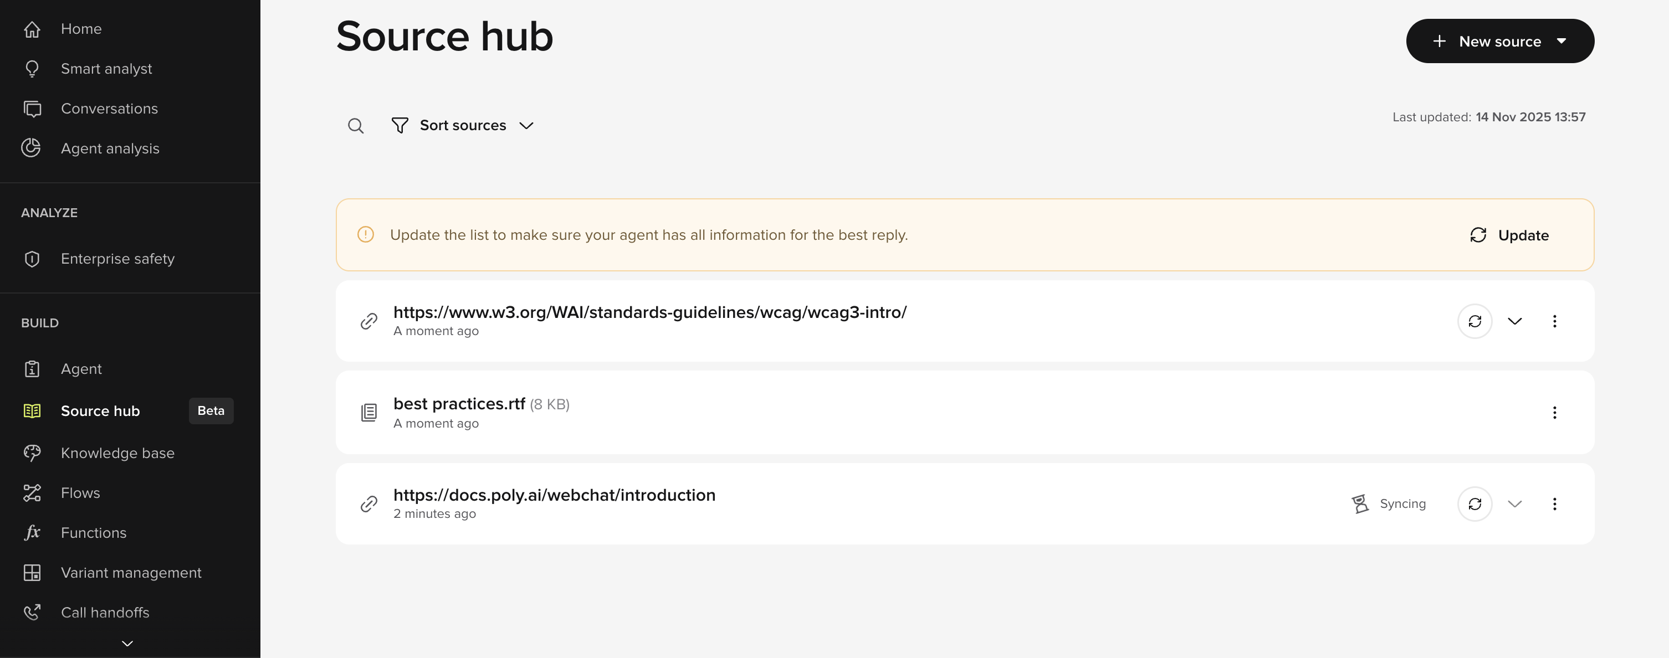Click the Knowledge base icon in sidebar

click(32, 453)
